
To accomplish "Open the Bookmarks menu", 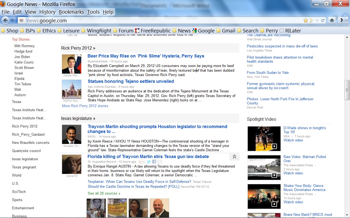I will pos(71,12).
